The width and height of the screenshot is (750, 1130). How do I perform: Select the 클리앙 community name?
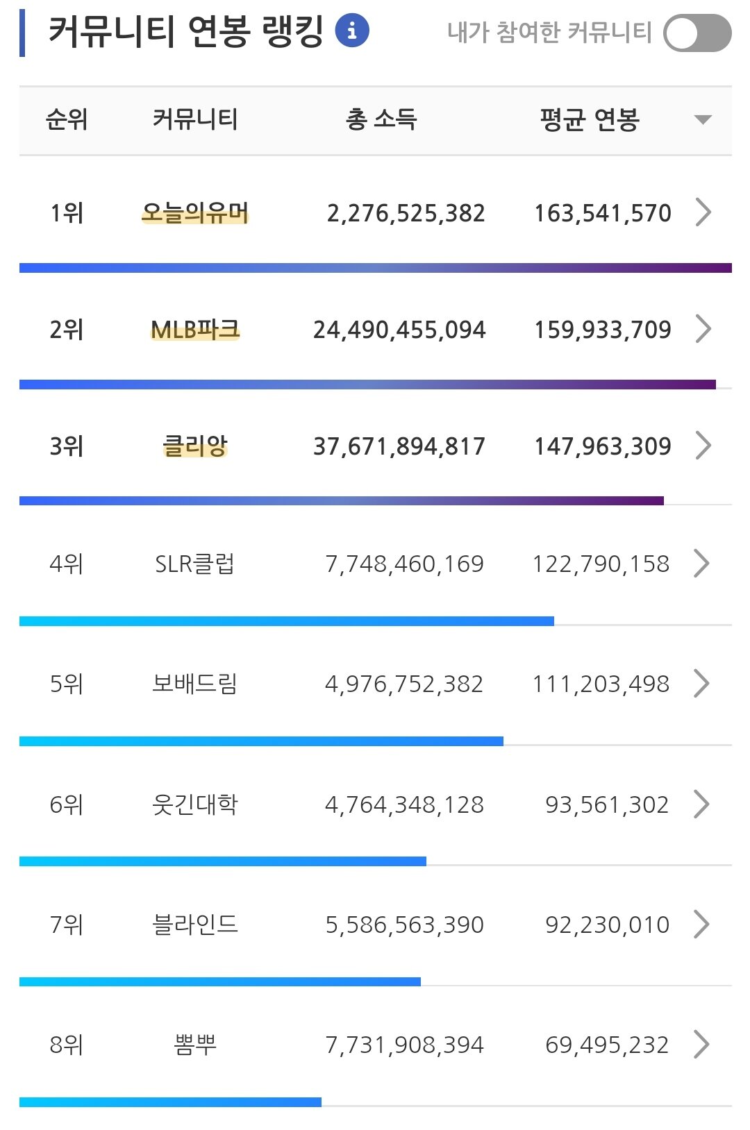pyautogui.click(x=195, y=446)
